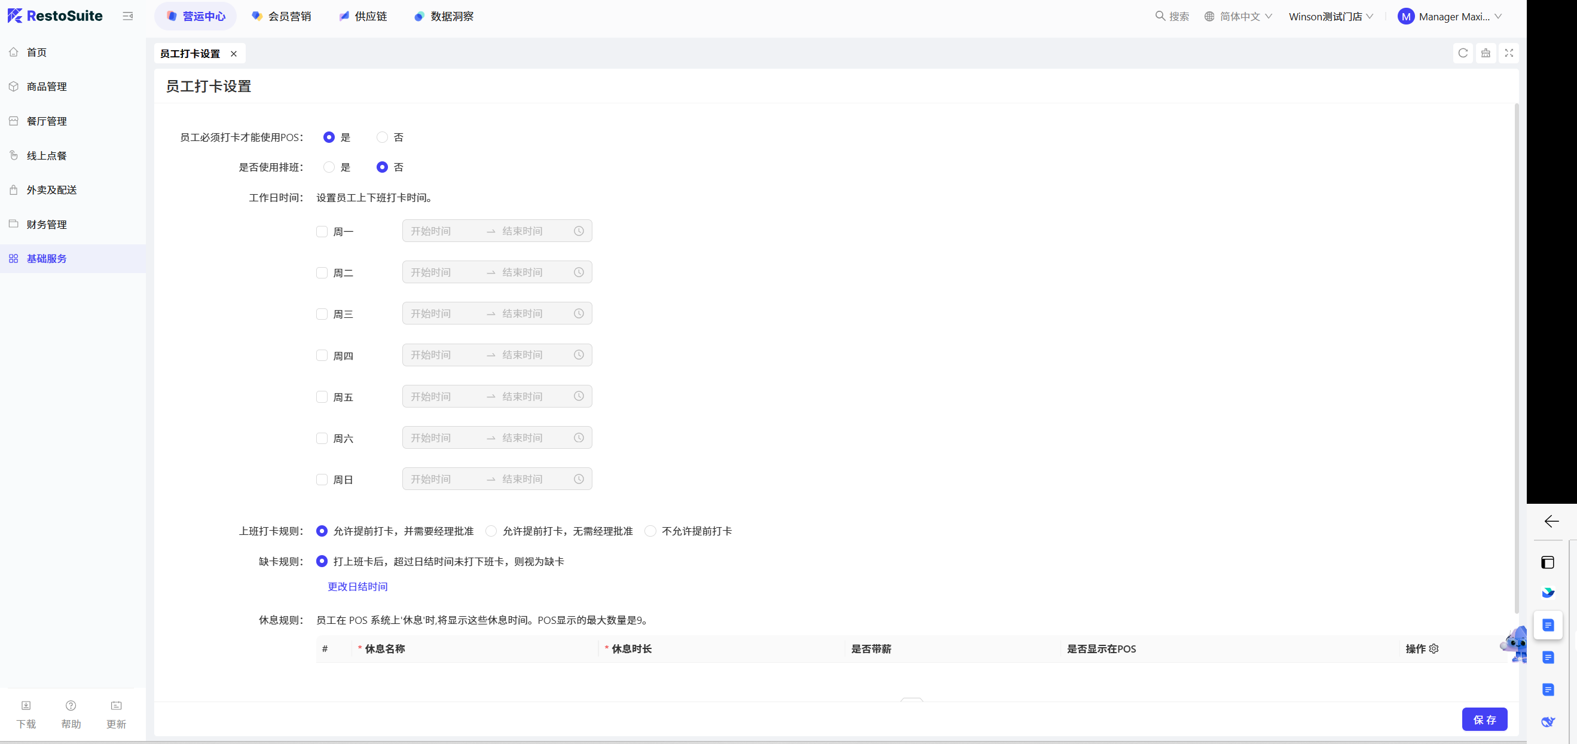Click the 下载 download icon

click(26, 705)
